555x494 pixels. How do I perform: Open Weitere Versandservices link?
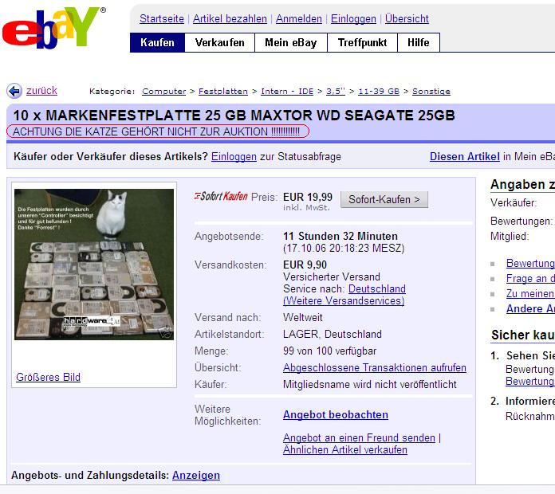click(x=344, y=301)
